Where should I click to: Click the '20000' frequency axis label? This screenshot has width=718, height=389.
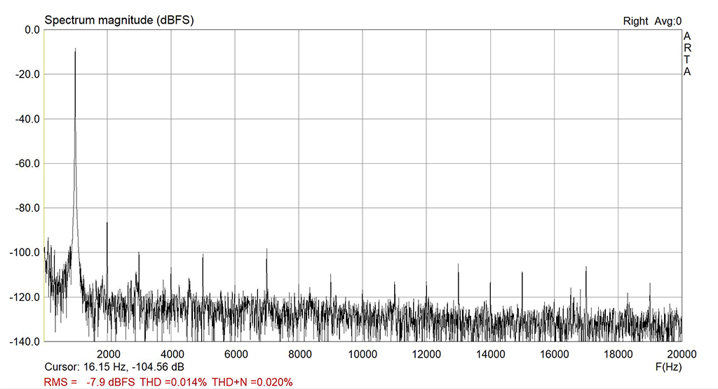[682, 354]
